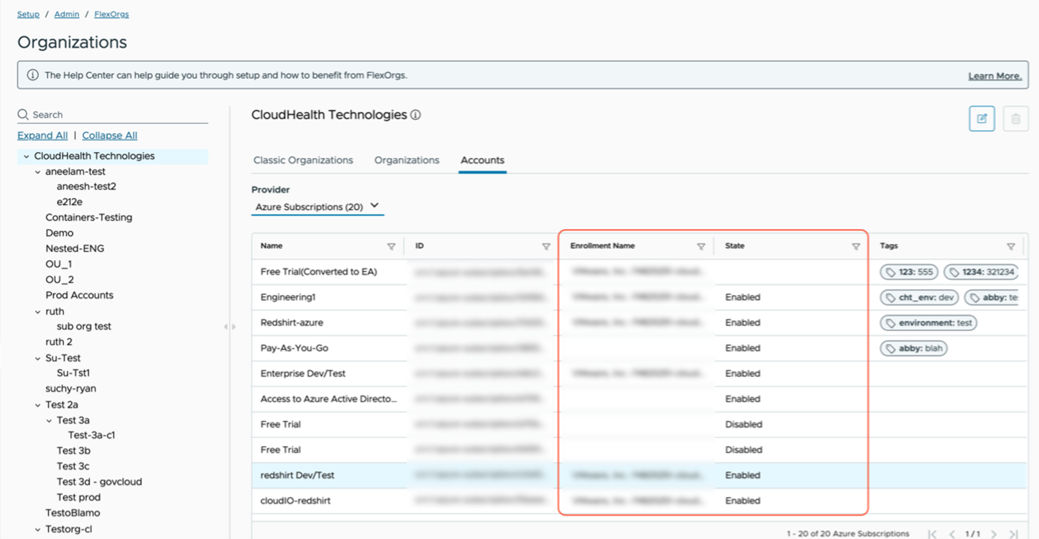The image size is (1039, 539).
Task: Select OU_1 in the tree
Action: [59, 264]
